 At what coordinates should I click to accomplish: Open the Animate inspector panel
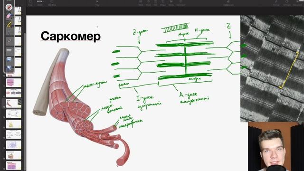(287, 3)
